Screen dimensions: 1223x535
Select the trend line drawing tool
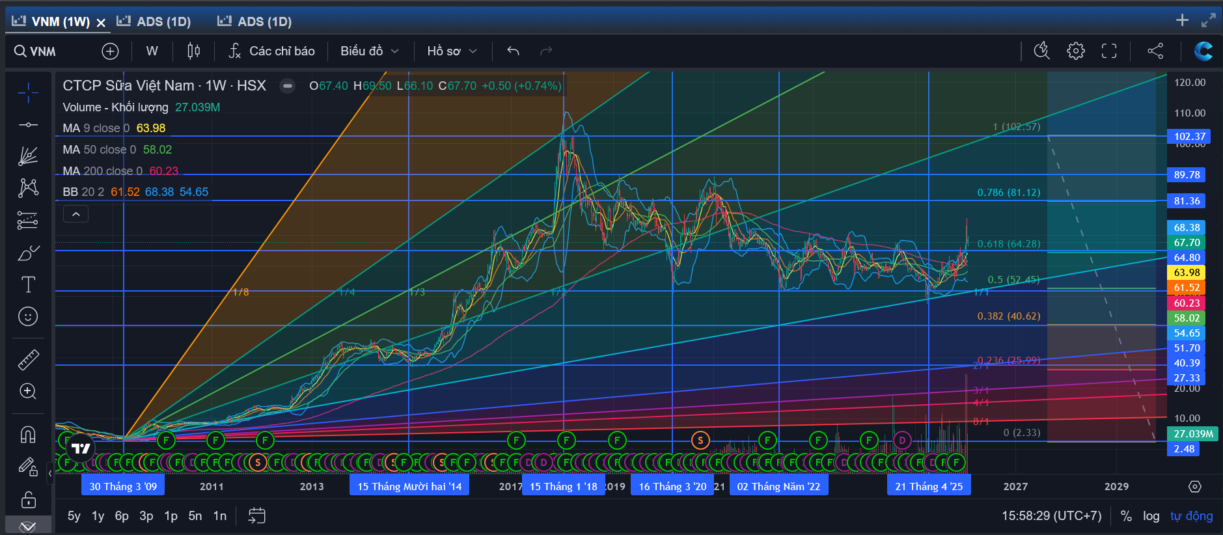(28, 124)
